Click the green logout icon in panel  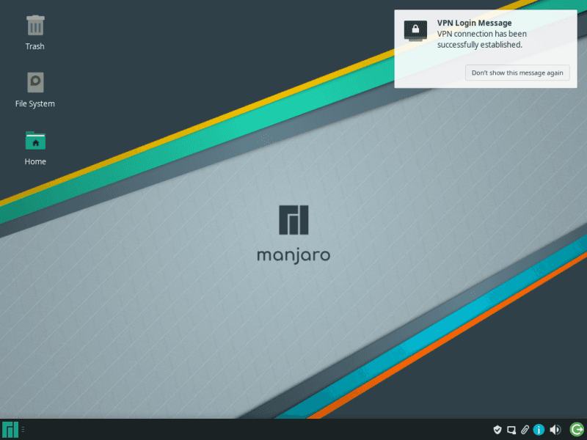(x=576, y=430)
